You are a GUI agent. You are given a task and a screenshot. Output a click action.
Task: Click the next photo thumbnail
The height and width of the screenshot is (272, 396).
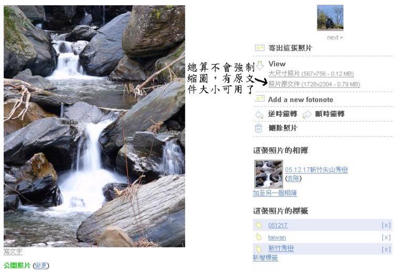(330, 18)
